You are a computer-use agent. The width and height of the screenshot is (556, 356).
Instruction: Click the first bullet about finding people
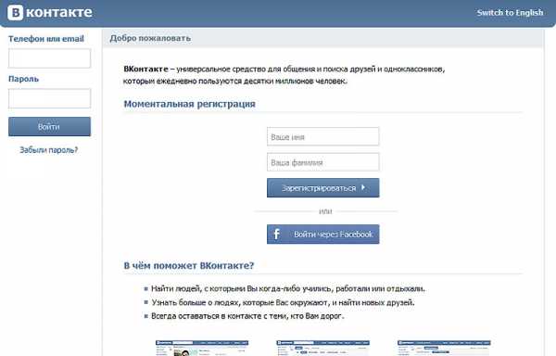pyautogui.click(x=288, y=288)
